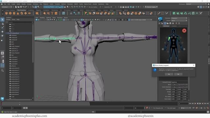Create a polygon torus from the shelf

point(22,13)
